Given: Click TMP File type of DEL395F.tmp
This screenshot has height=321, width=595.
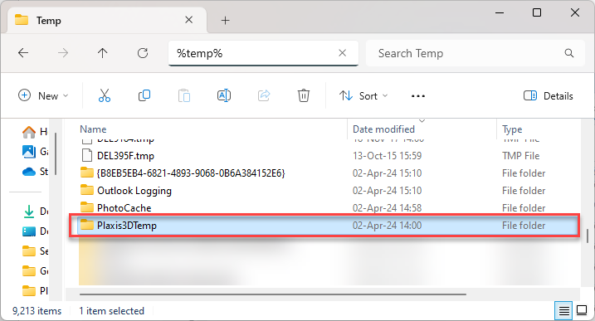Looking at the screenshot, I should tap(520, 156).
